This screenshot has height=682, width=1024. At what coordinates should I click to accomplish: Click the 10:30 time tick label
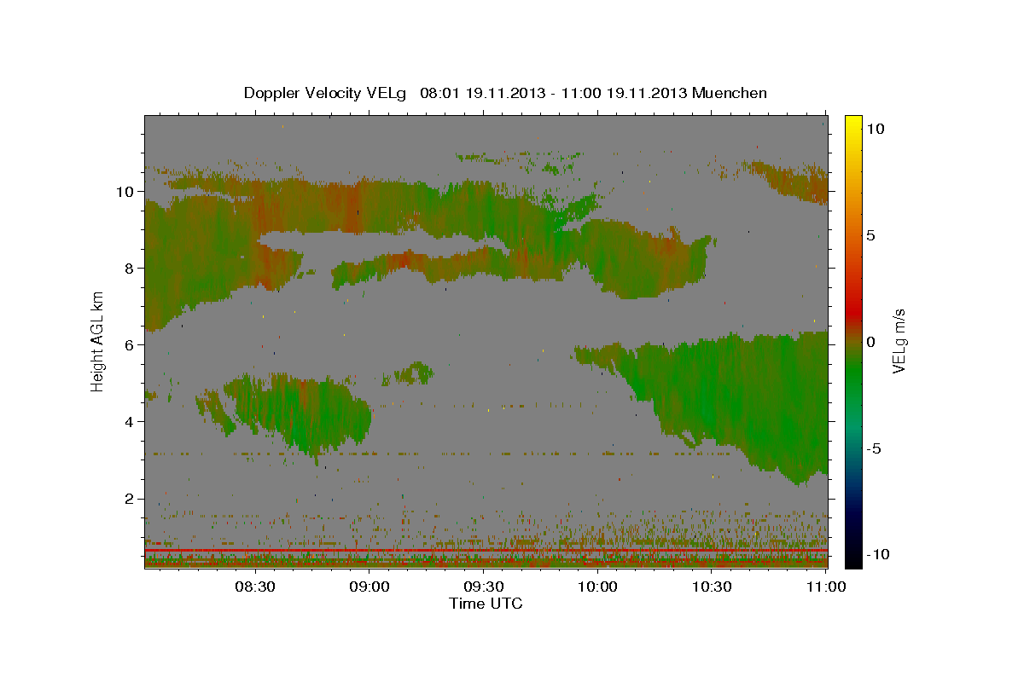pos(712,587)
